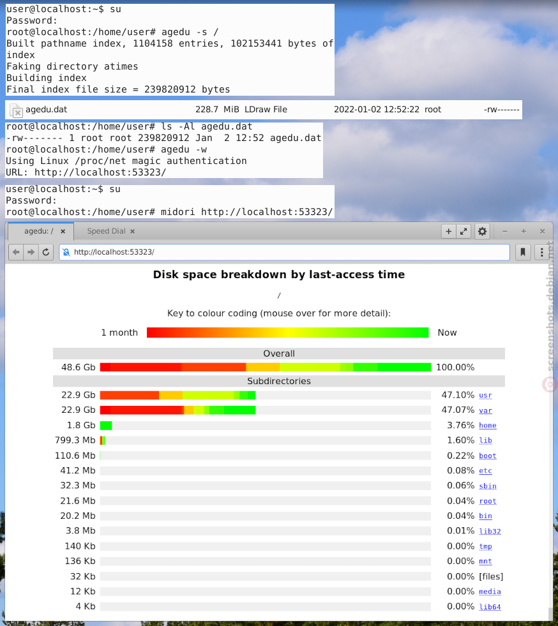Select the agedu.dat file icon
Image resolution: width=558 pixels, height=626 pixels.
point(16,110)
